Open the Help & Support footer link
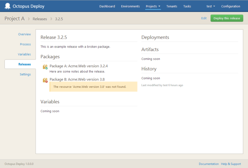The image size is (248, 168). pyautogui.click(x=231, y=164)
